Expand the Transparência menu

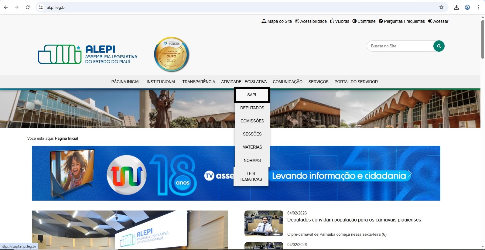coord(199,82)
